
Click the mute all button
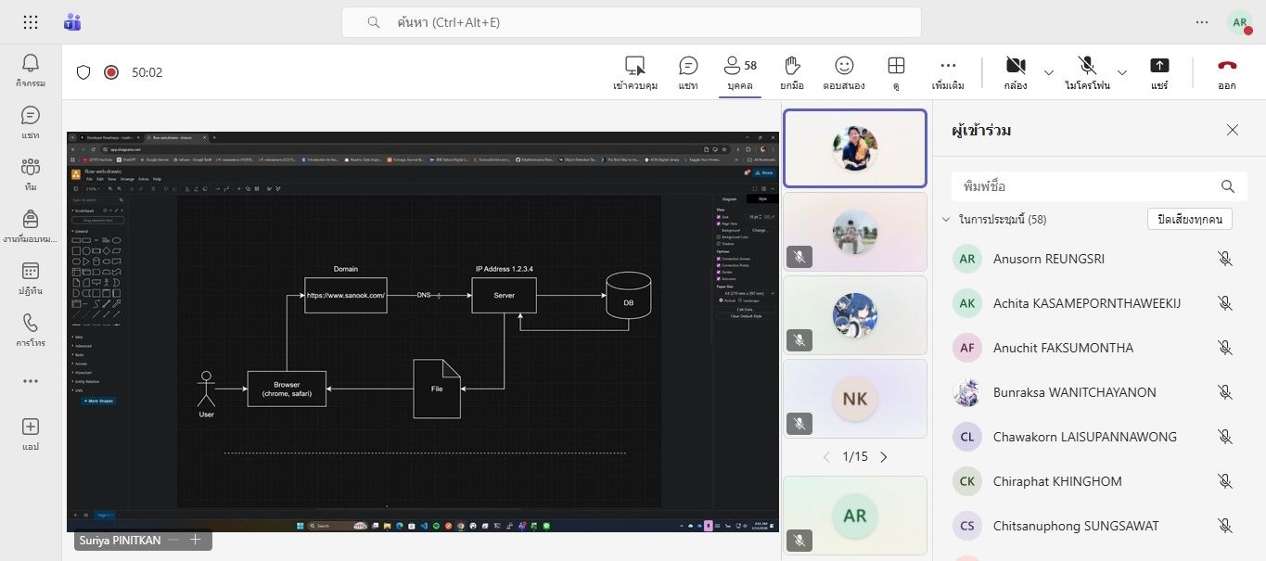[x=1190, y=219]
